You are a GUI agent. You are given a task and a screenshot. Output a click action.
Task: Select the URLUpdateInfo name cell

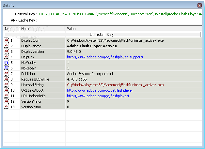click(42, 96)
